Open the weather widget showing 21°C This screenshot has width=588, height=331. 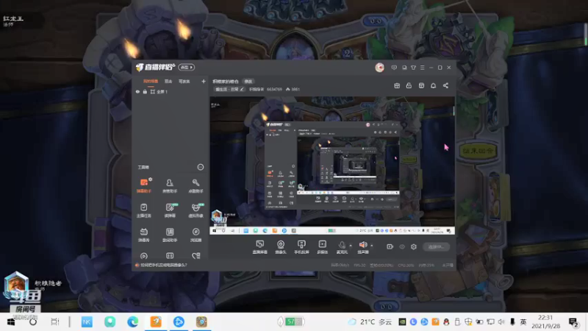370,322
